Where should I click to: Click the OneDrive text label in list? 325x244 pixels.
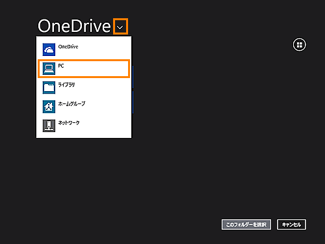coord(68,47)
